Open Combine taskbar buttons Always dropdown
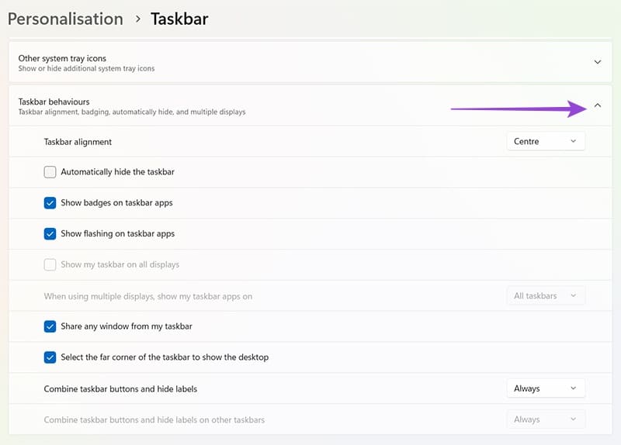621x445 pixels. tap(545, 388)
